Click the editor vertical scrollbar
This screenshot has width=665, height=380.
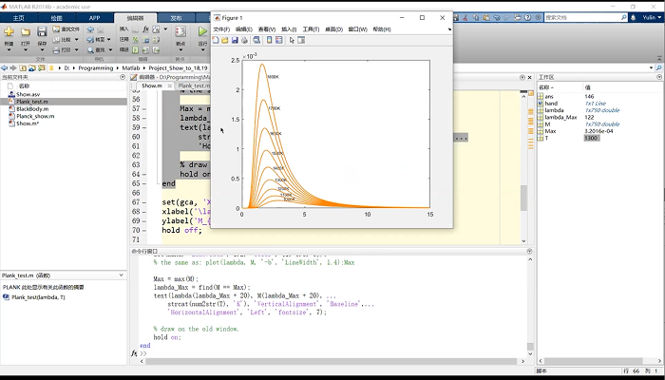522,198
